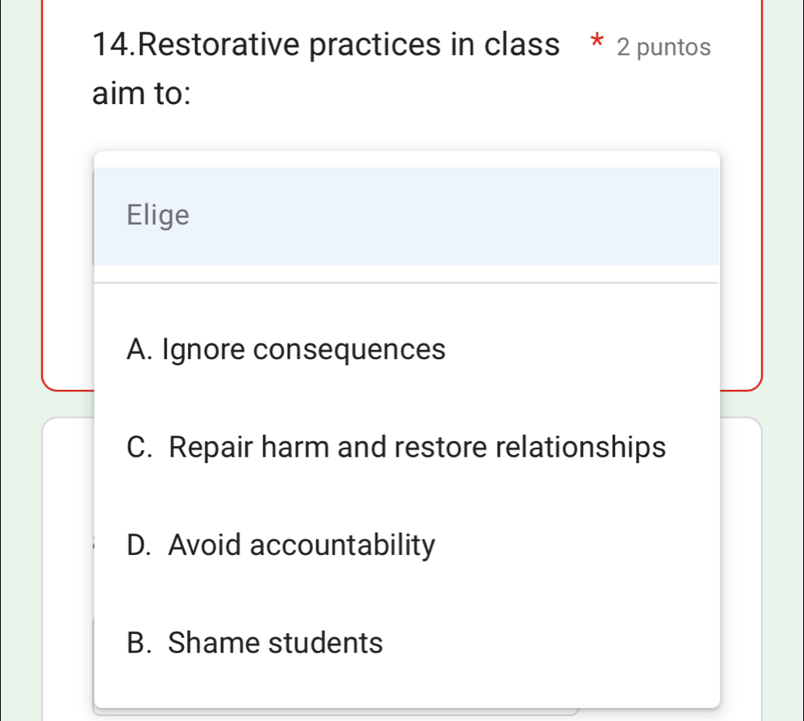Image resolution: width=804 pixels, height=721 pixels.
Task: Click the word 'students' in option B
Action: pyautogui.click(x=326, y=643)
